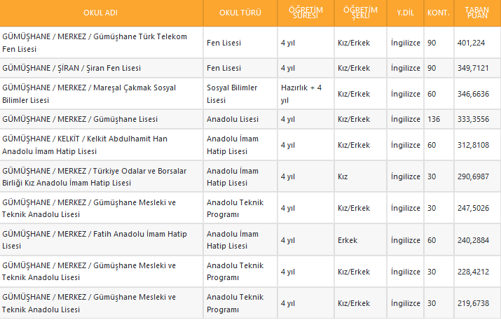Image resolution: width=501 pixels, height=320 pixels.
Task: Select Türkiye Odalar ve Borsalar Birliği school
Action: (87, 176)
